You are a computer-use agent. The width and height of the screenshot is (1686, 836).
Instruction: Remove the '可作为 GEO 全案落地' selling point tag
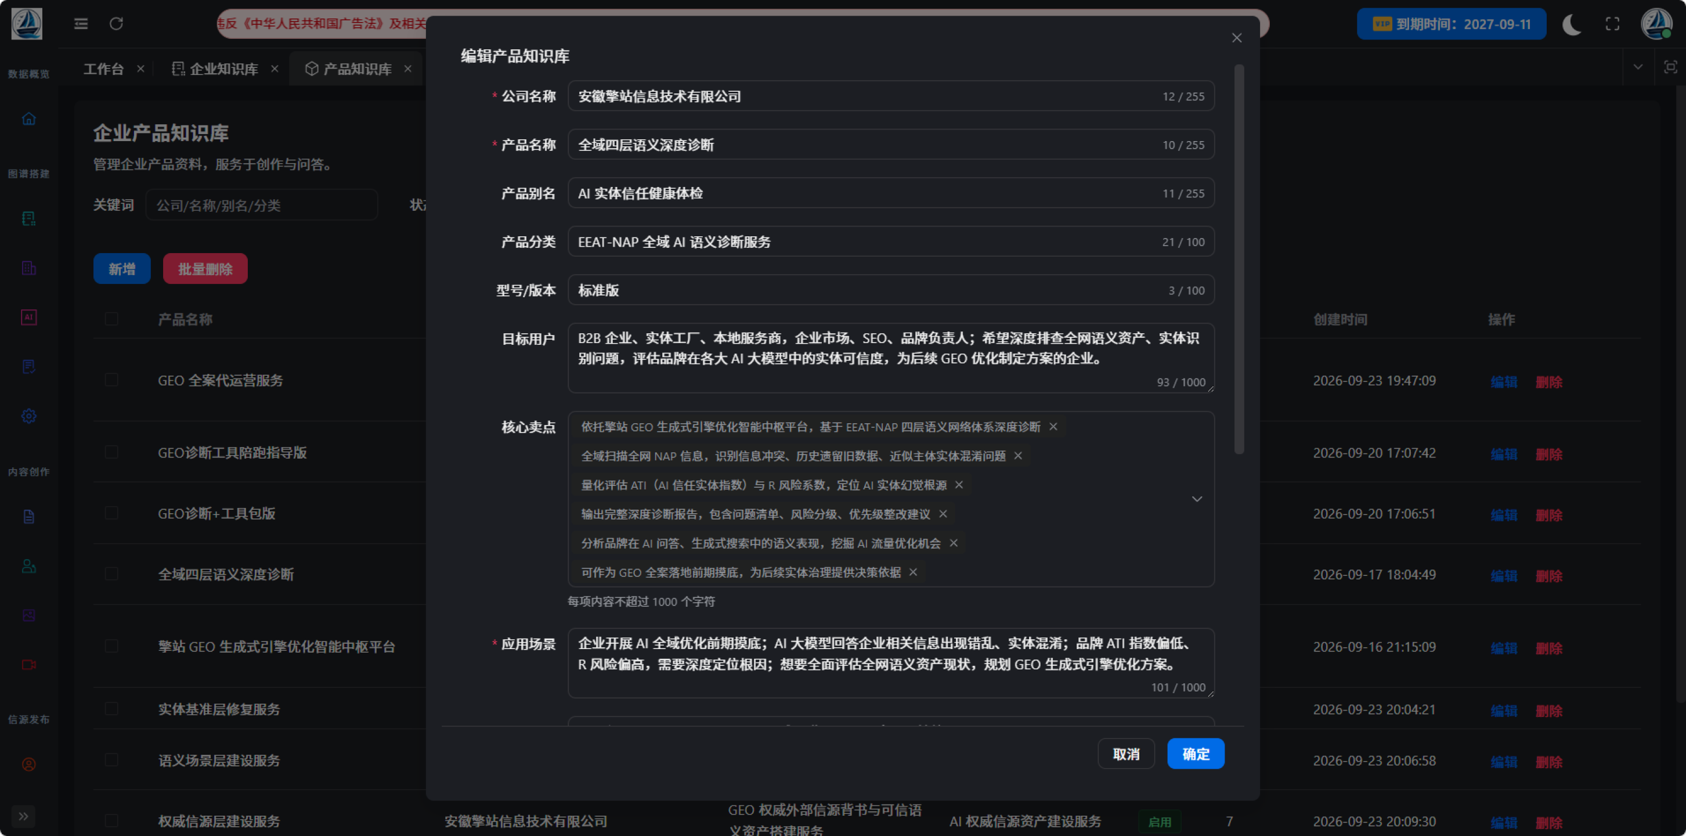pos(913,572)
